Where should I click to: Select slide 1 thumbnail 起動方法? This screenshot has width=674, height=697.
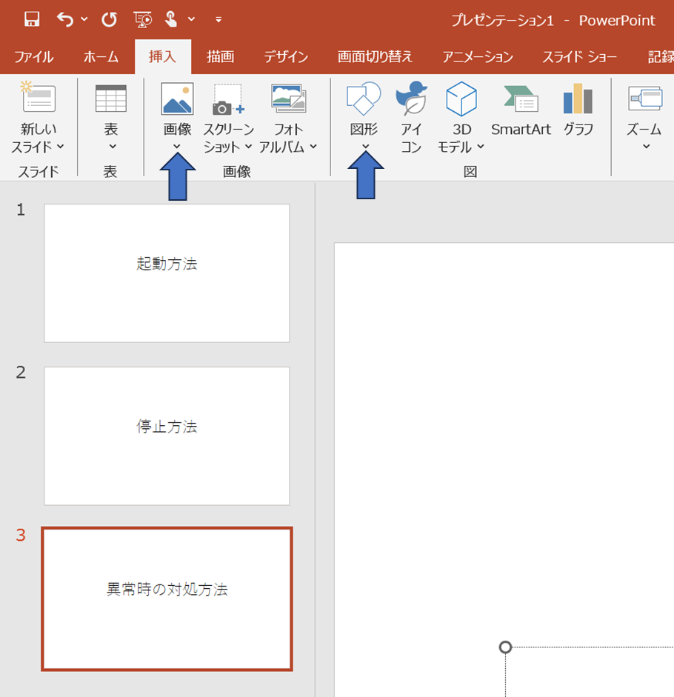(x=167, y=273)
